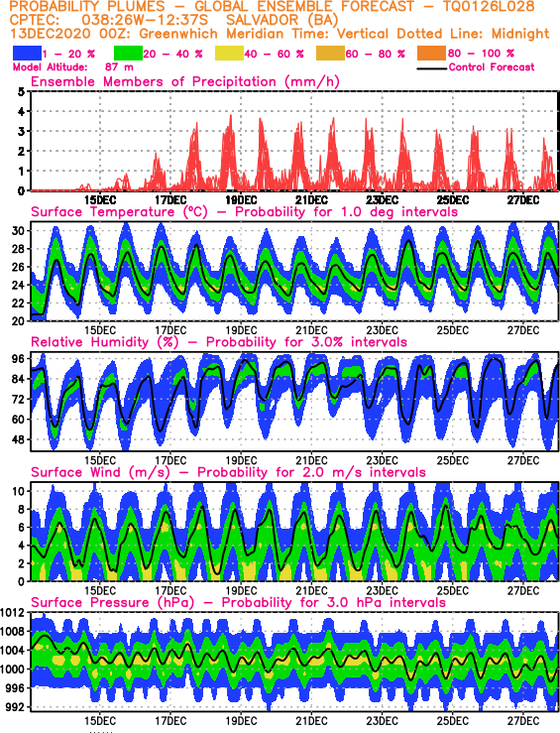The height and width of the screenshot is (733, 560).
Task: Click the Control Forecast legend label
Action: pos(492,67)
